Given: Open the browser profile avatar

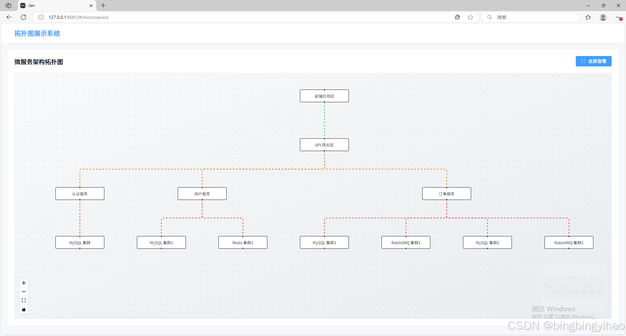Looking at the screenshot, I should pos(603,17).
